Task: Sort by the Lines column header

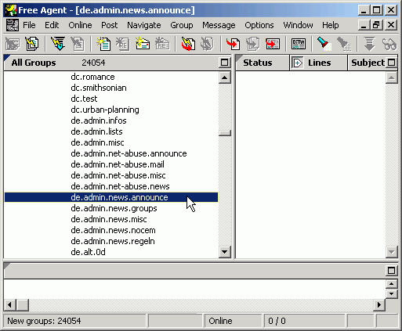Action: 319,63
